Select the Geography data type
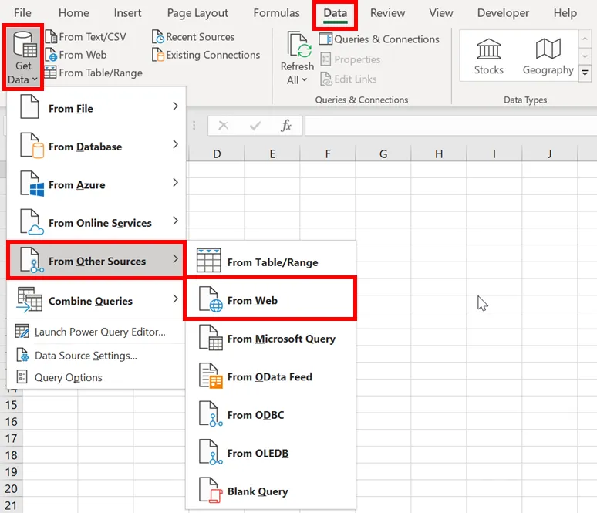The height and width of the screenshot is (513, 597). (x=548, y=56)
